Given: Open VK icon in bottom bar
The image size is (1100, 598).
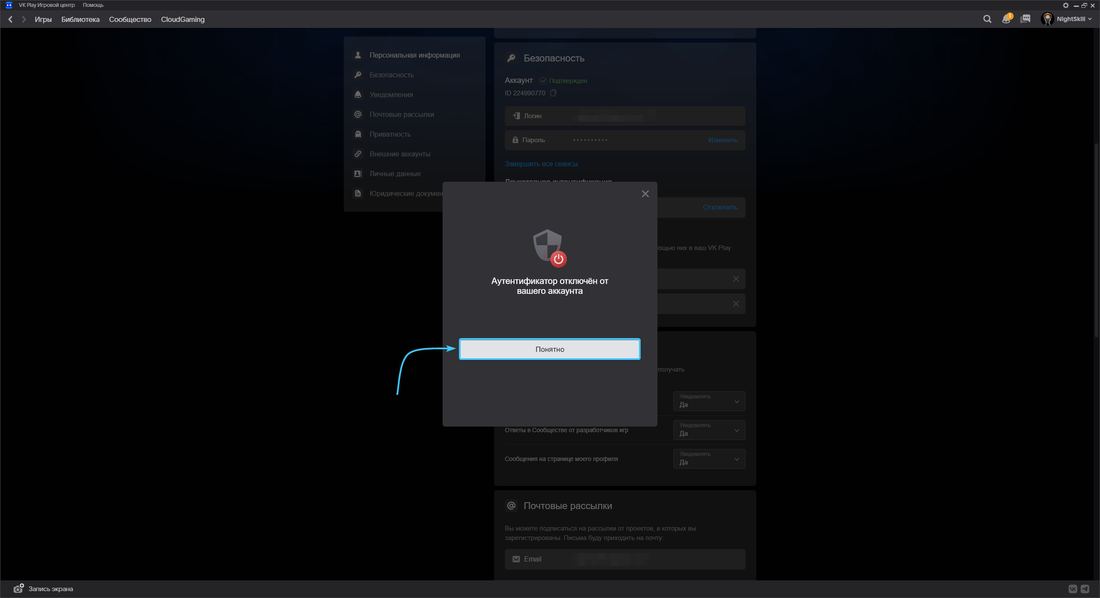Looking at the screenshot, I should (1073, 589).
